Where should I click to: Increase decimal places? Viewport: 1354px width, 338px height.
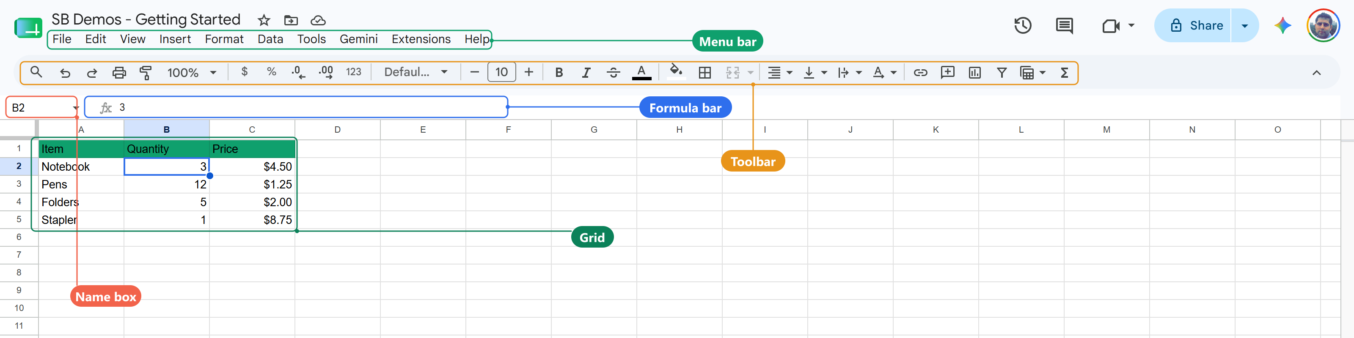[x=326, y=72]
